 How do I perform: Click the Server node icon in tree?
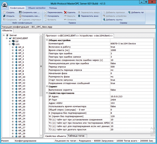tap(7, 35)
